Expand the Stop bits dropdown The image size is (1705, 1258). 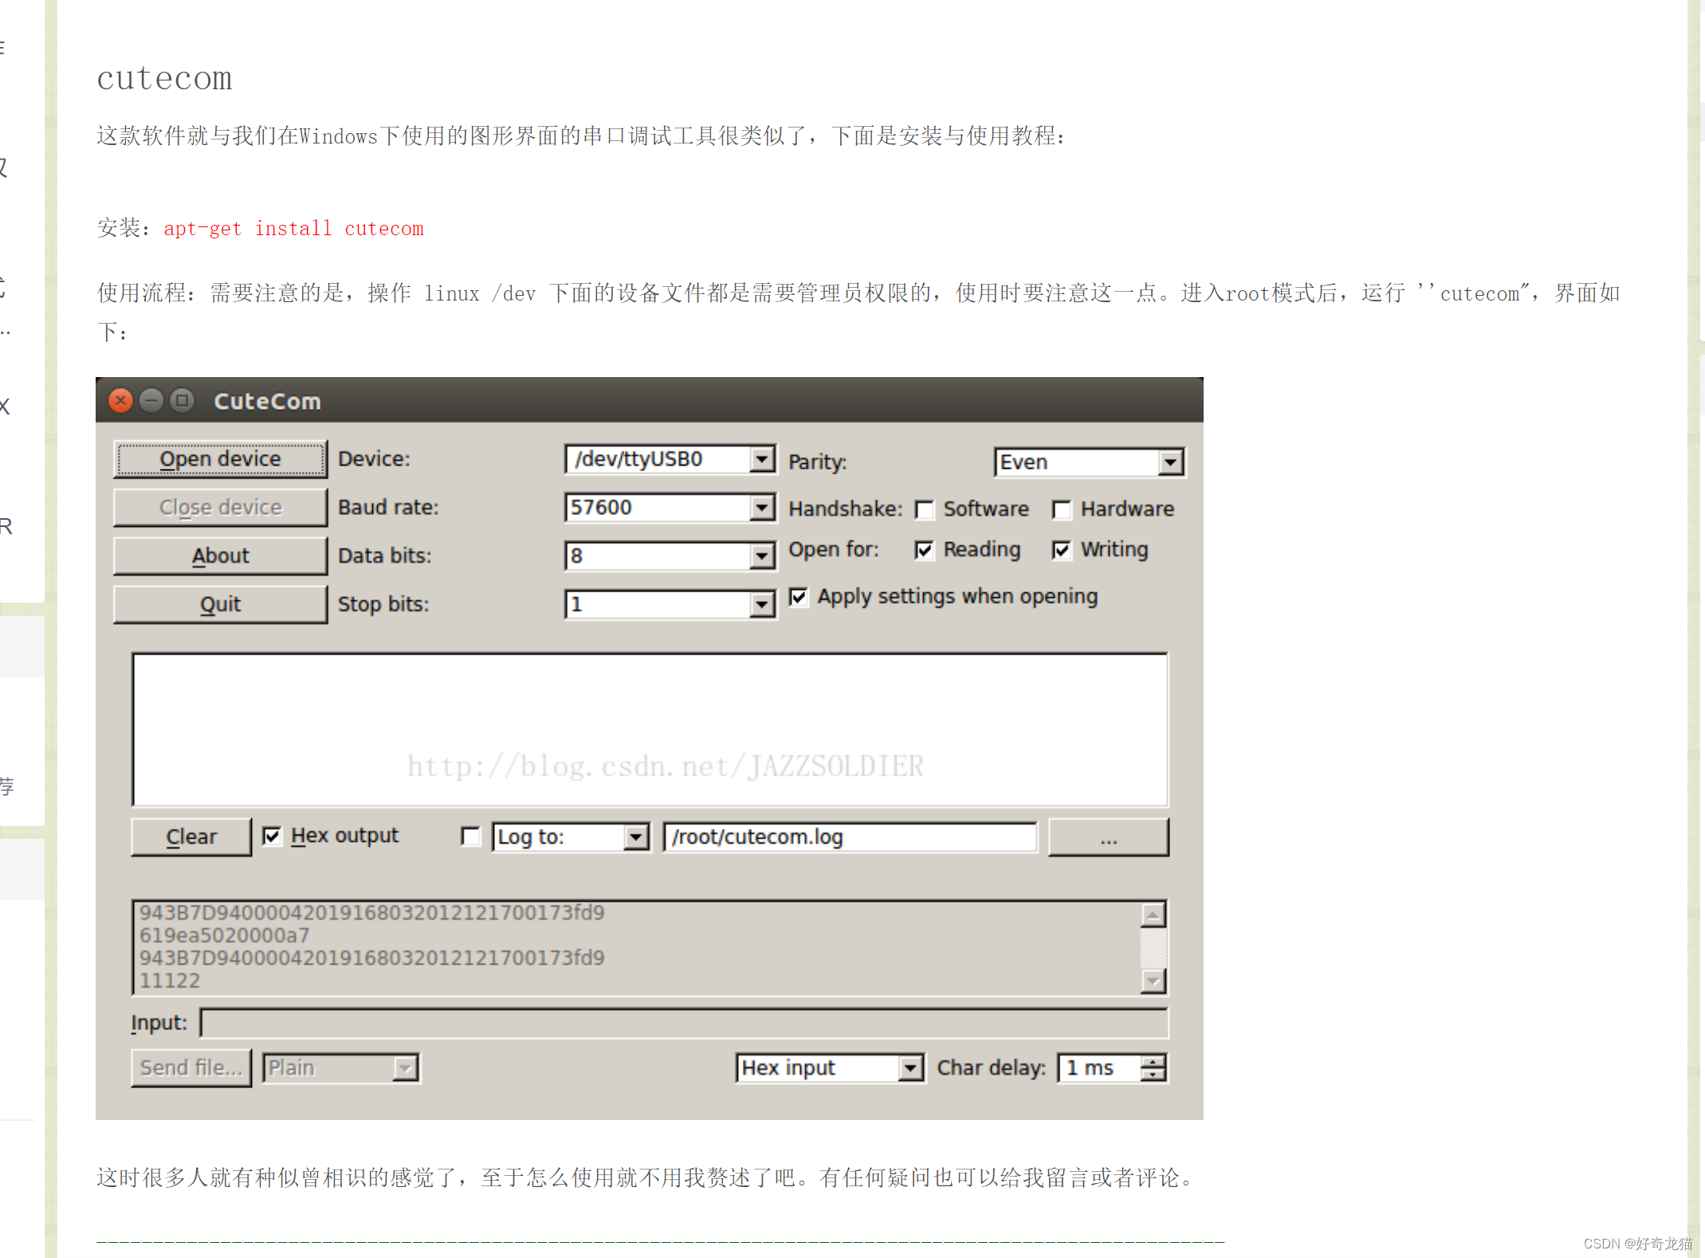click(762, 604)
